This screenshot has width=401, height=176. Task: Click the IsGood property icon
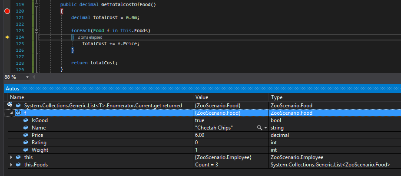26,120
